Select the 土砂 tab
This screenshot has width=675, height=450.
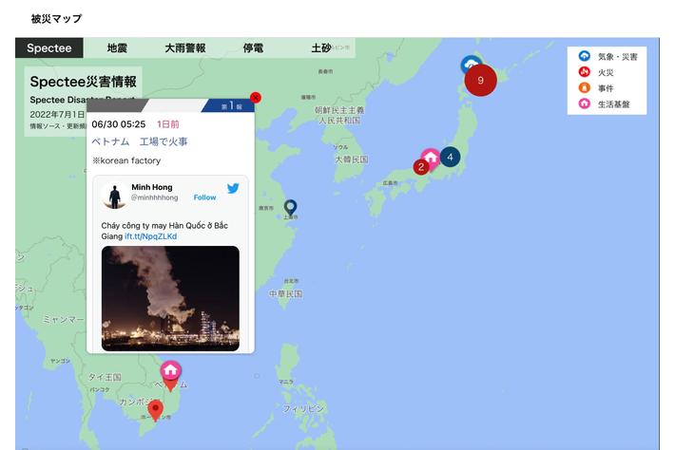click(321, 47)
